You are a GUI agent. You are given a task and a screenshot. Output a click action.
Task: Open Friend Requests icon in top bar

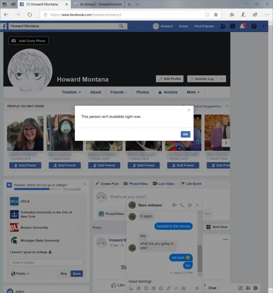tap(223, 26)
